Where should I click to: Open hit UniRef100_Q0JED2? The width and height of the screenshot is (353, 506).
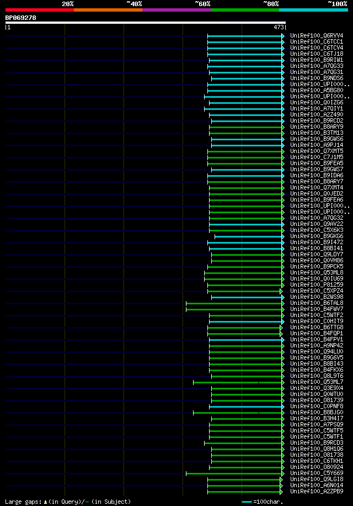coord(317,194)
